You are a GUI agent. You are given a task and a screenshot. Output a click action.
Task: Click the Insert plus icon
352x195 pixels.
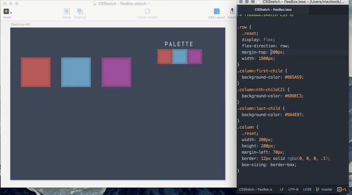[6, 11]
